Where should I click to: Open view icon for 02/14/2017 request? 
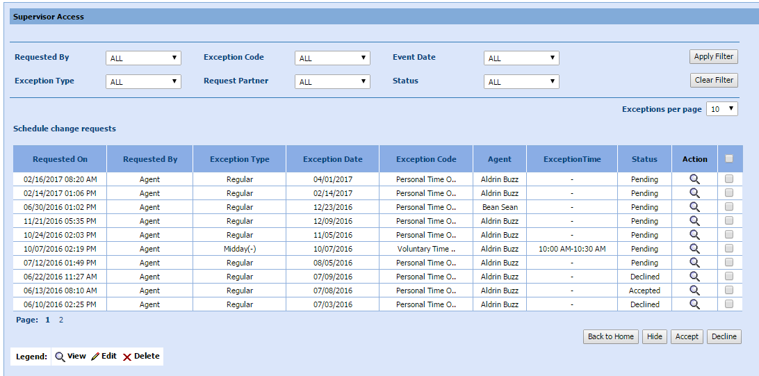pos(694,193)
